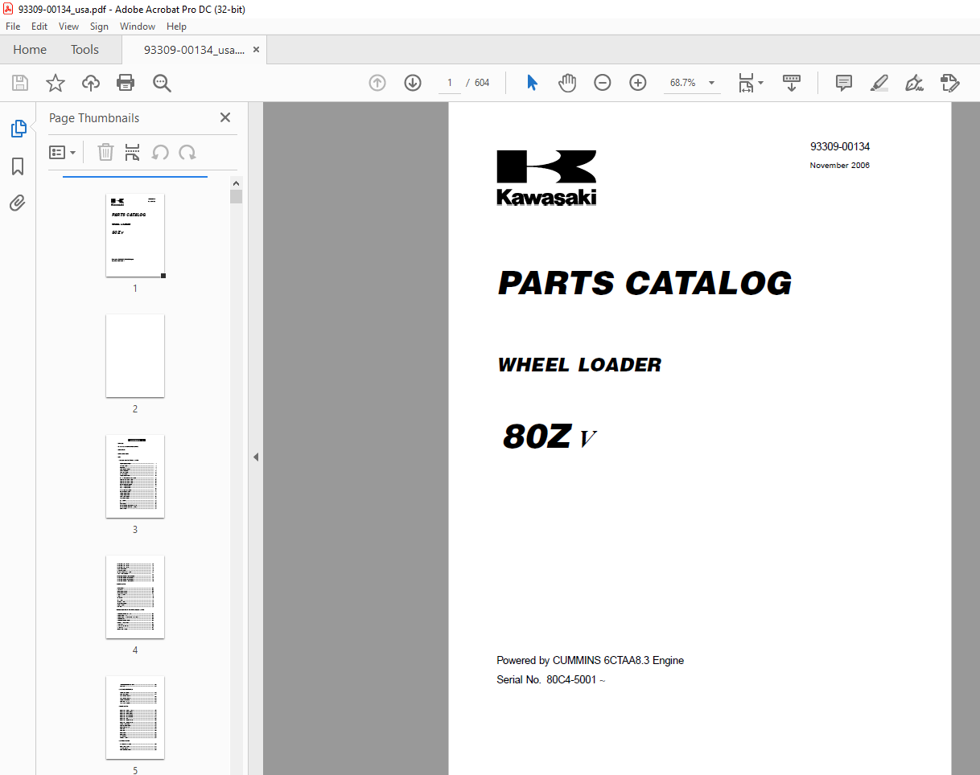Click the thumbnails panel scrollbar handle
The height and width of the screenshot is (775, 980).
coord(236,197)
